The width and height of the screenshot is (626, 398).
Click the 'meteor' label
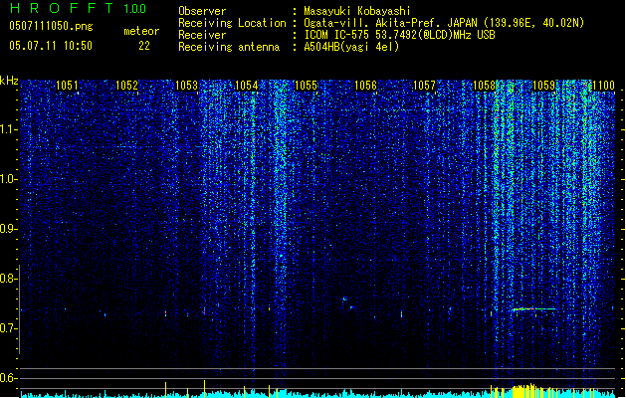141,31
